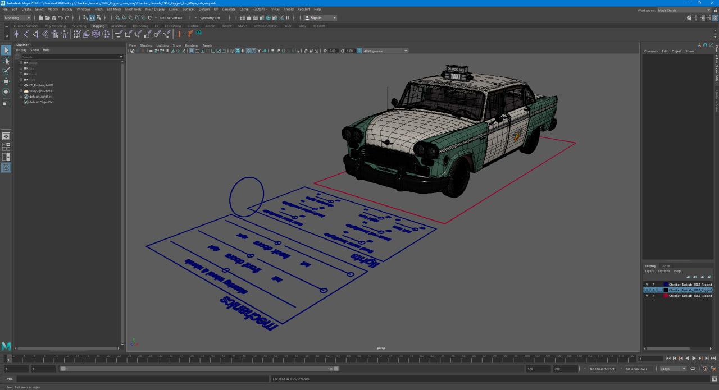
Task: Select the arrow Select tool in toolbox
Action: tap(6, 51)
